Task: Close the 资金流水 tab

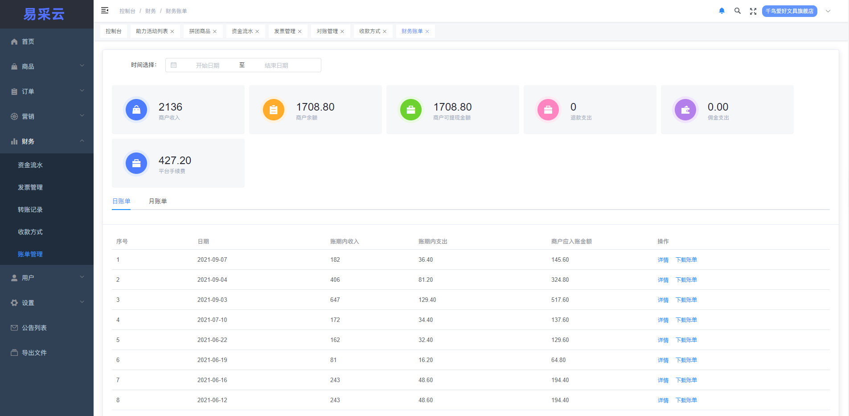Action: point(257,32)
